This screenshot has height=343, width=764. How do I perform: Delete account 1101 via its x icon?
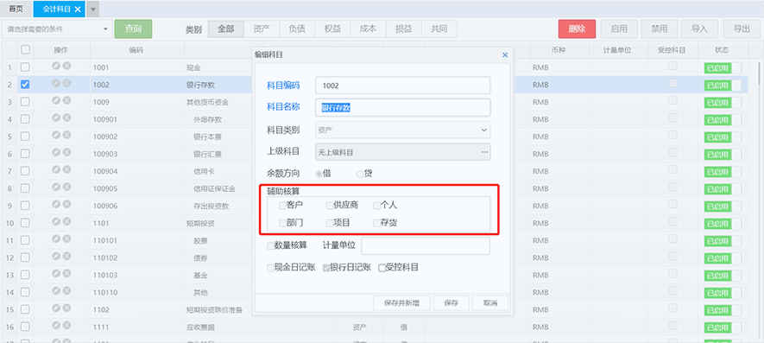66,222
